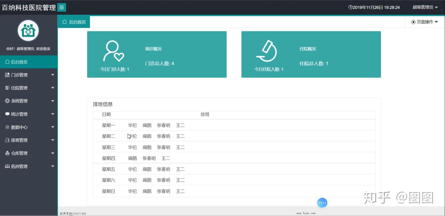
Task: Click the 统计管理 presentation icon
Action: (x=7, y=114)
